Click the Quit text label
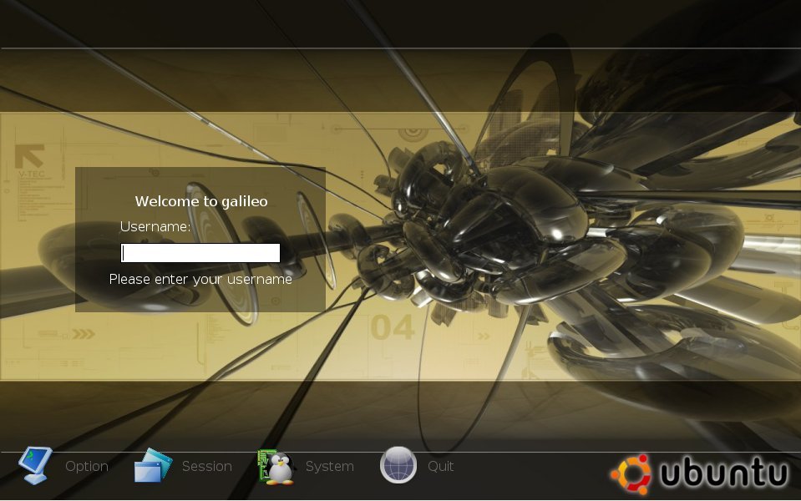The height and width of the screenshot is (501, 801). pyautogui.click(x=440, y=466)
